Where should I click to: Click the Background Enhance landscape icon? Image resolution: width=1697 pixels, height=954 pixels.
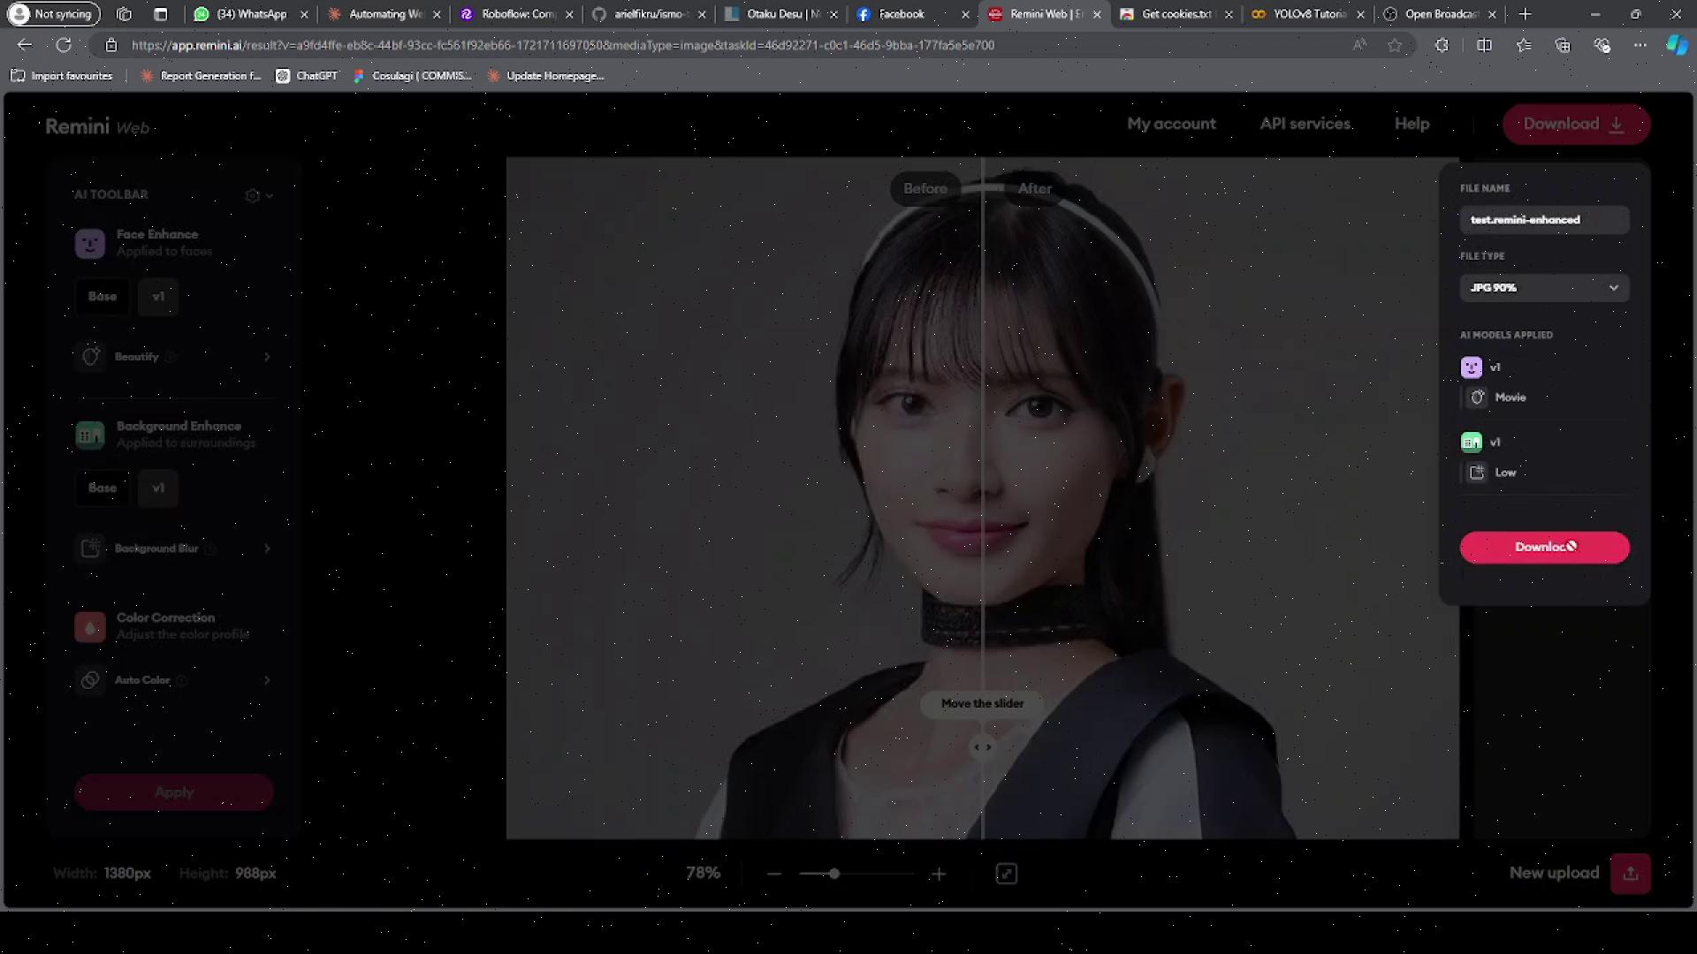click(90, 435)
